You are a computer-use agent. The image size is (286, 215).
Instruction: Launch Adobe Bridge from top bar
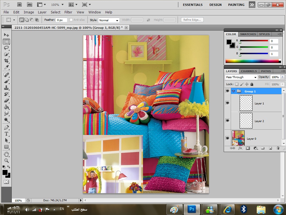pos(20,4)
